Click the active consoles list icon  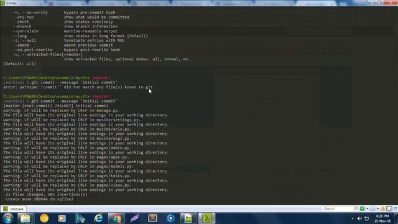[373, 209]
